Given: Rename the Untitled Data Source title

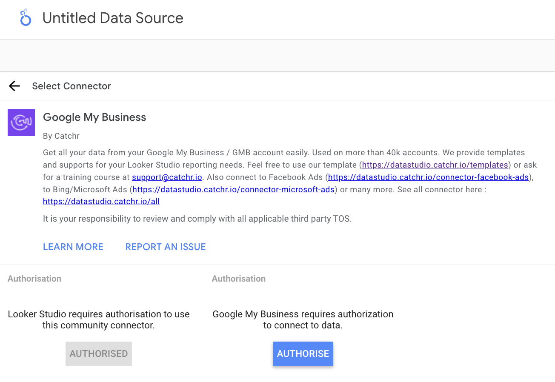Looking at the screenshot, I should coord(112,18).
